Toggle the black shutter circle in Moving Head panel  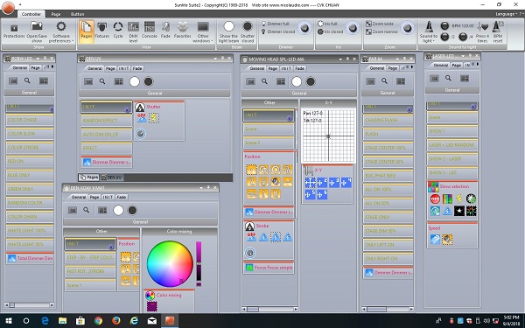tap(311, 81)
